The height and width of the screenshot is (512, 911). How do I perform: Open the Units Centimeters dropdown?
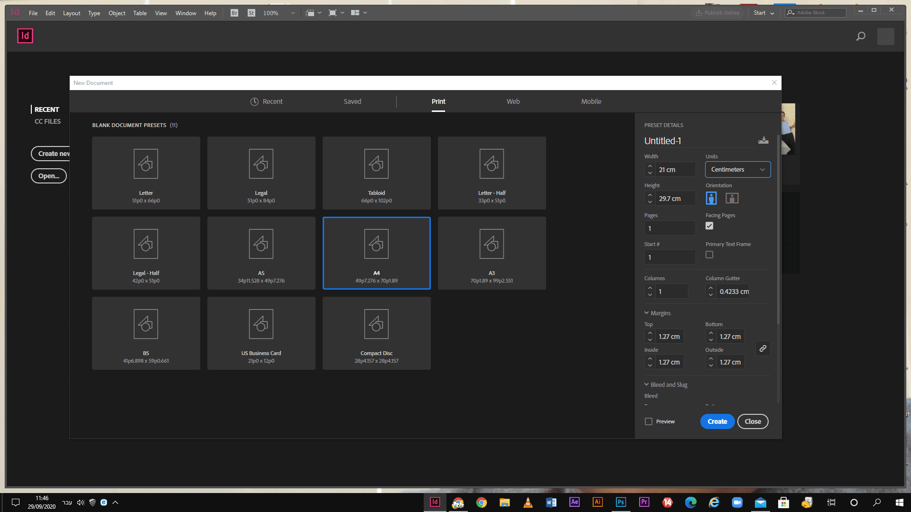click(x=737, y=170)
